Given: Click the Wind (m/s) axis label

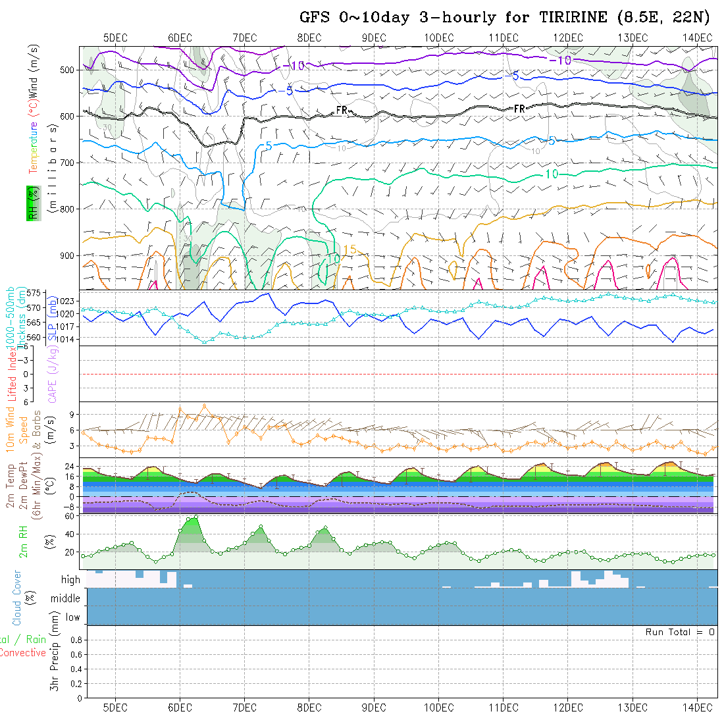Looking at the screenshot, I should pos(34,72).
